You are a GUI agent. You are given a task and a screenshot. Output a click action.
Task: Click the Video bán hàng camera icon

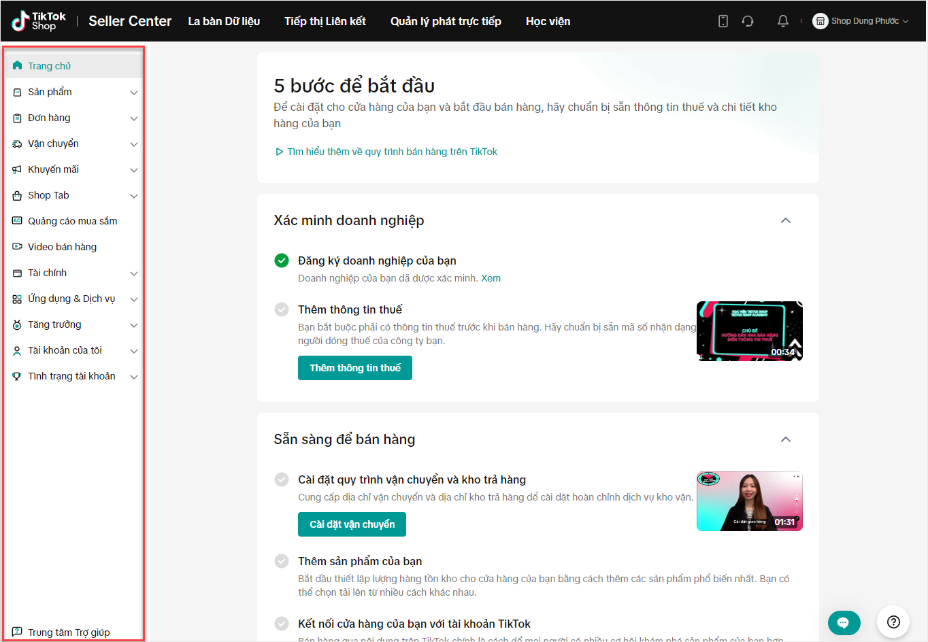click(17, 247)
